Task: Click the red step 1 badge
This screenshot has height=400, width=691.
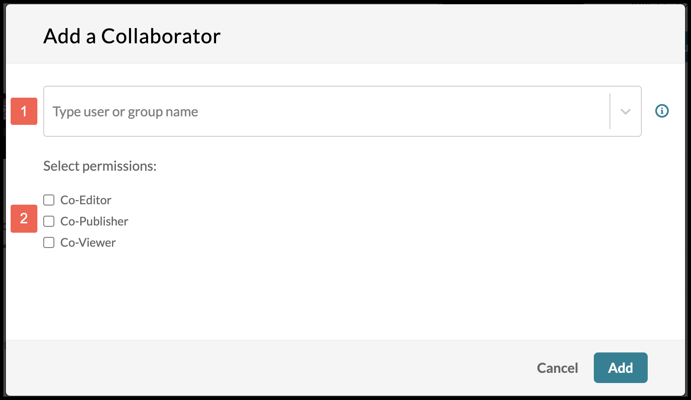Action: point(24,111)
